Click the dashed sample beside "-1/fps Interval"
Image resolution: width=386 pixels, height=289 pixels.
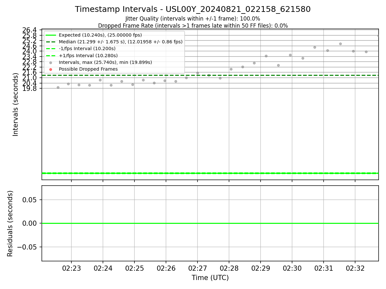click(x=51, y=49)
